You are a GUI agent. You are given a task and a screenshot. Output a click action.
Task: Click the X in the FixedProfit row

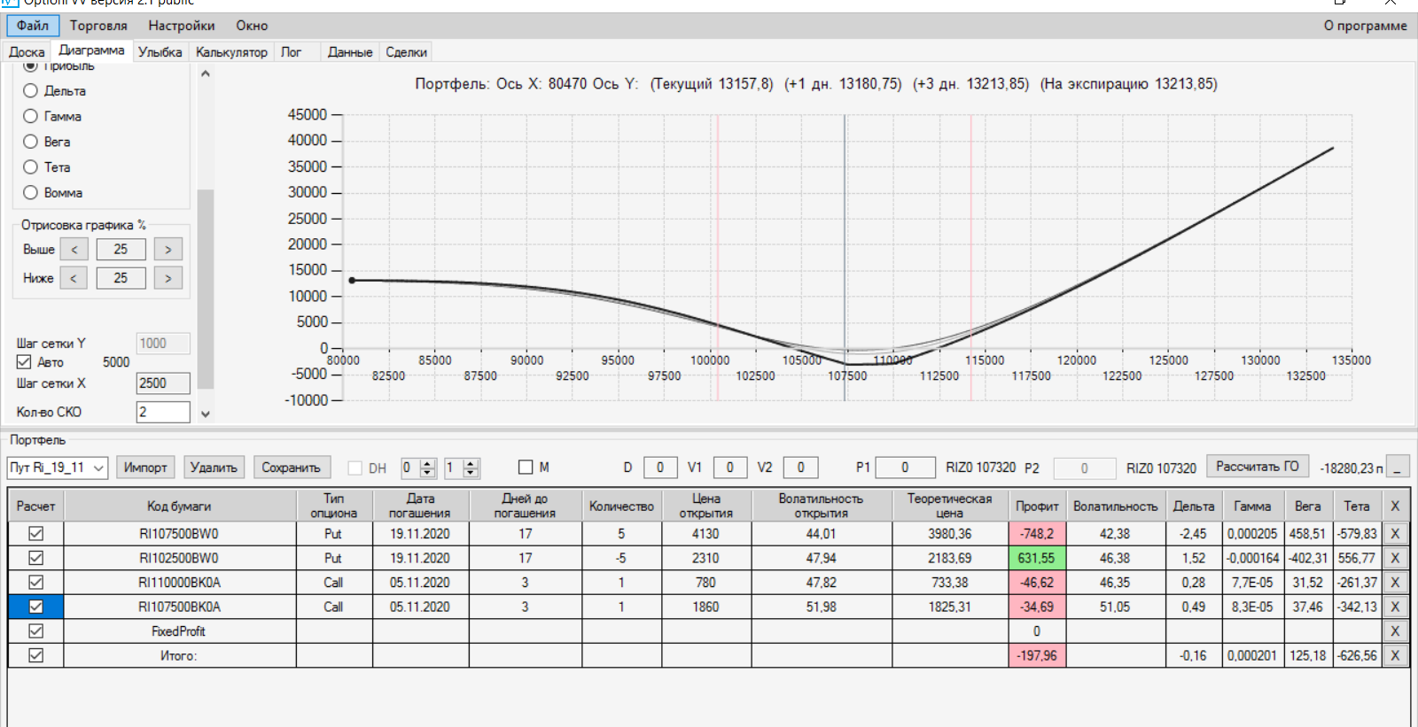1395,631
